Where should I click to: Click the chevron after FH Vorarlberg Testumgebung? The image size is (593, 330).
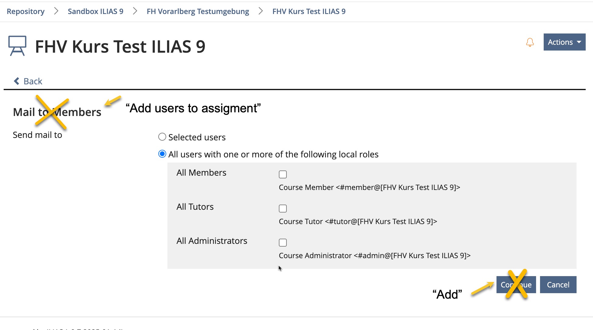(x=261, y=11)
